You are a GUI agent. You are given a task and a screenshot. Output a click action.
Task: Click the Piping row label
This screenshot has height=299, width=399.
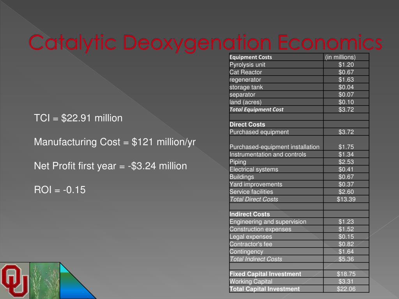pyautogui.click(x=238, y=162)
